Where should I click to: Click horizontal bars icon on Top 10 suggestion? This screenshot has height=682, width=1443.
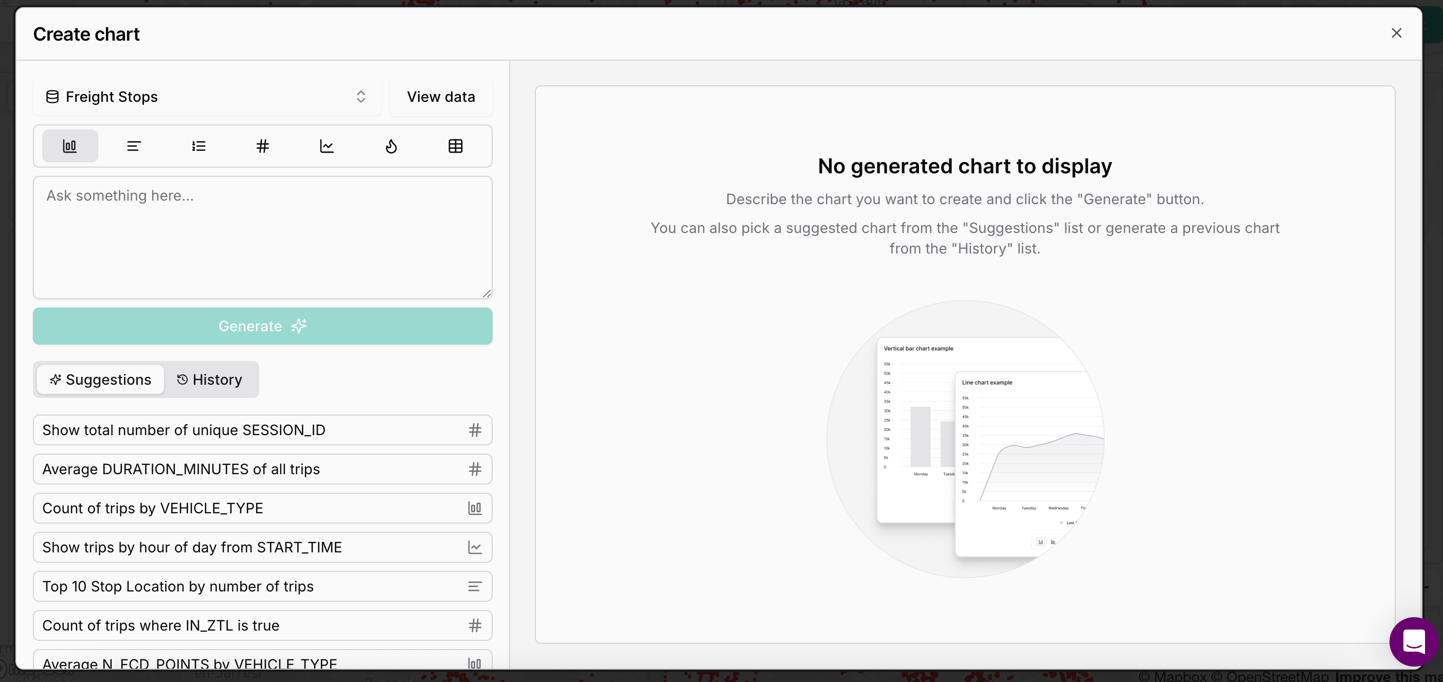(475, 587)
